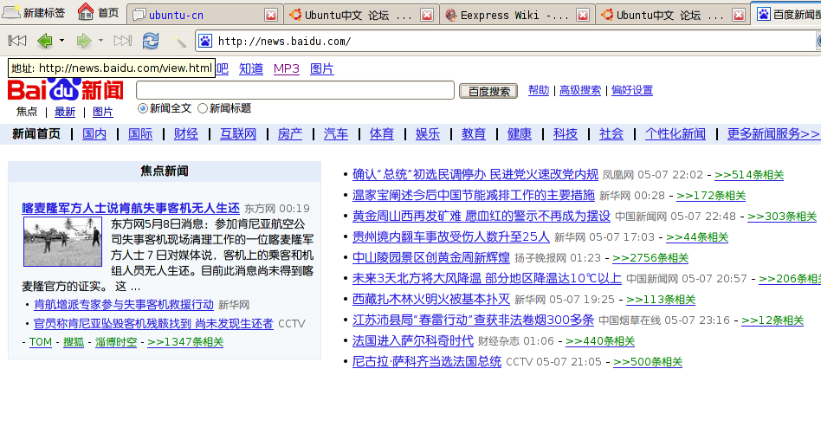Screen dimensions: 821x440
Task: Select the 新闻全文 radio button
Action: click(142, 108)
